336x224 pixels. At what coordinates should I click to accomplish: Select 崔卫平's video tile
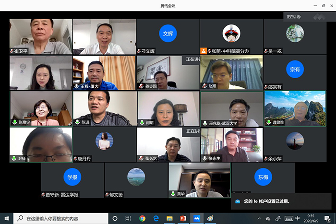tap(41, 36)
